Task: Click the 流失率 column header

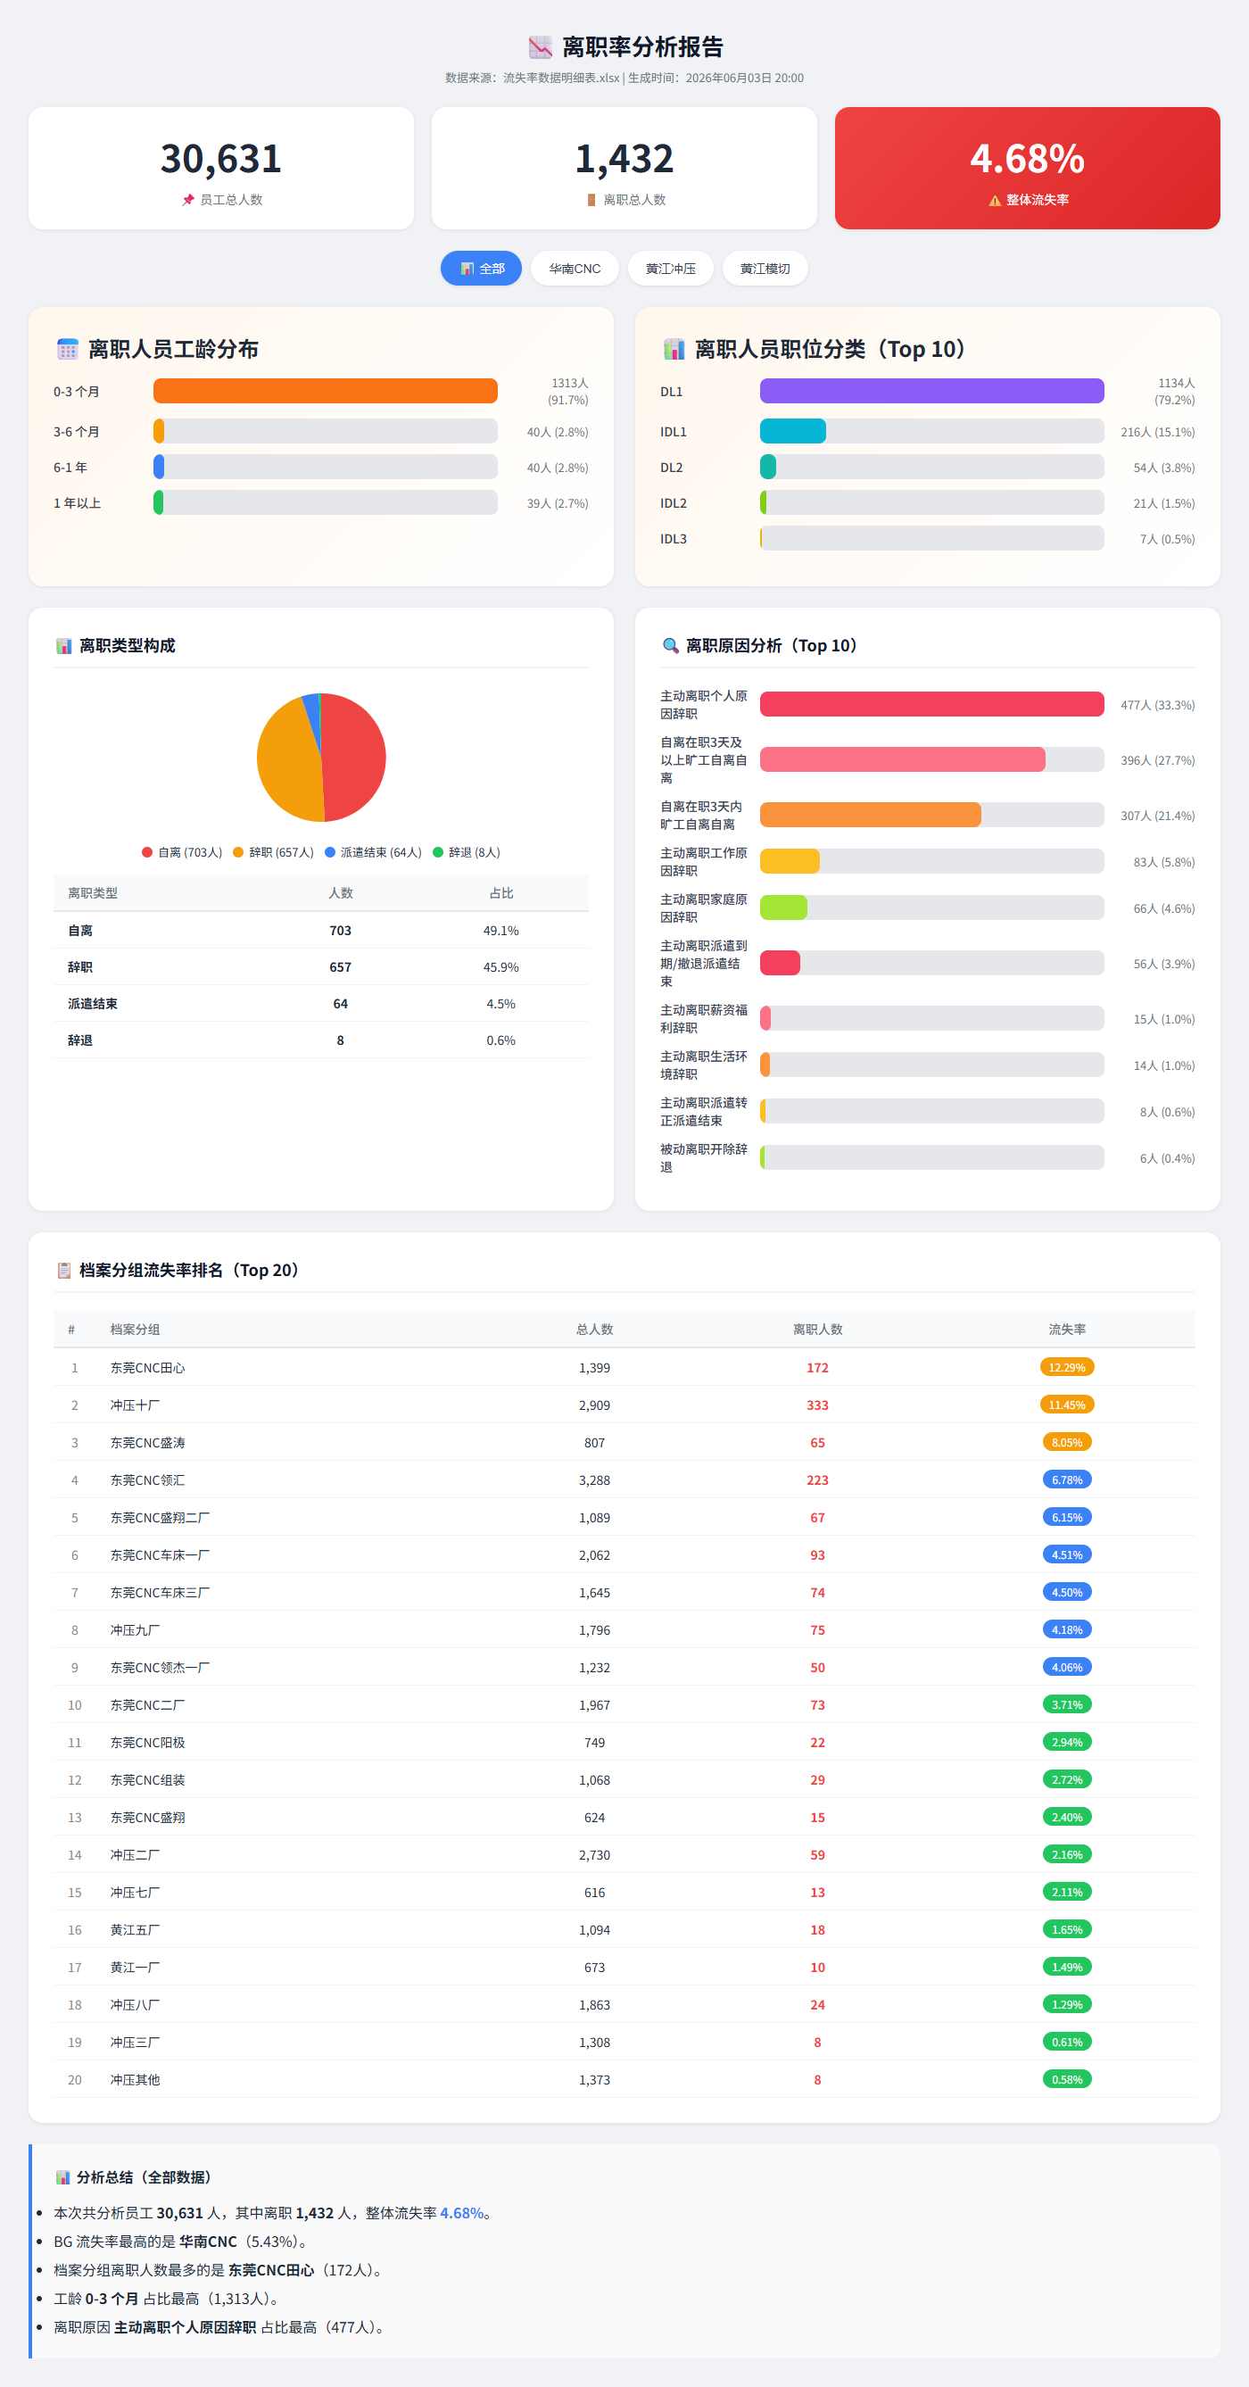Action: coord(1067,1330)
